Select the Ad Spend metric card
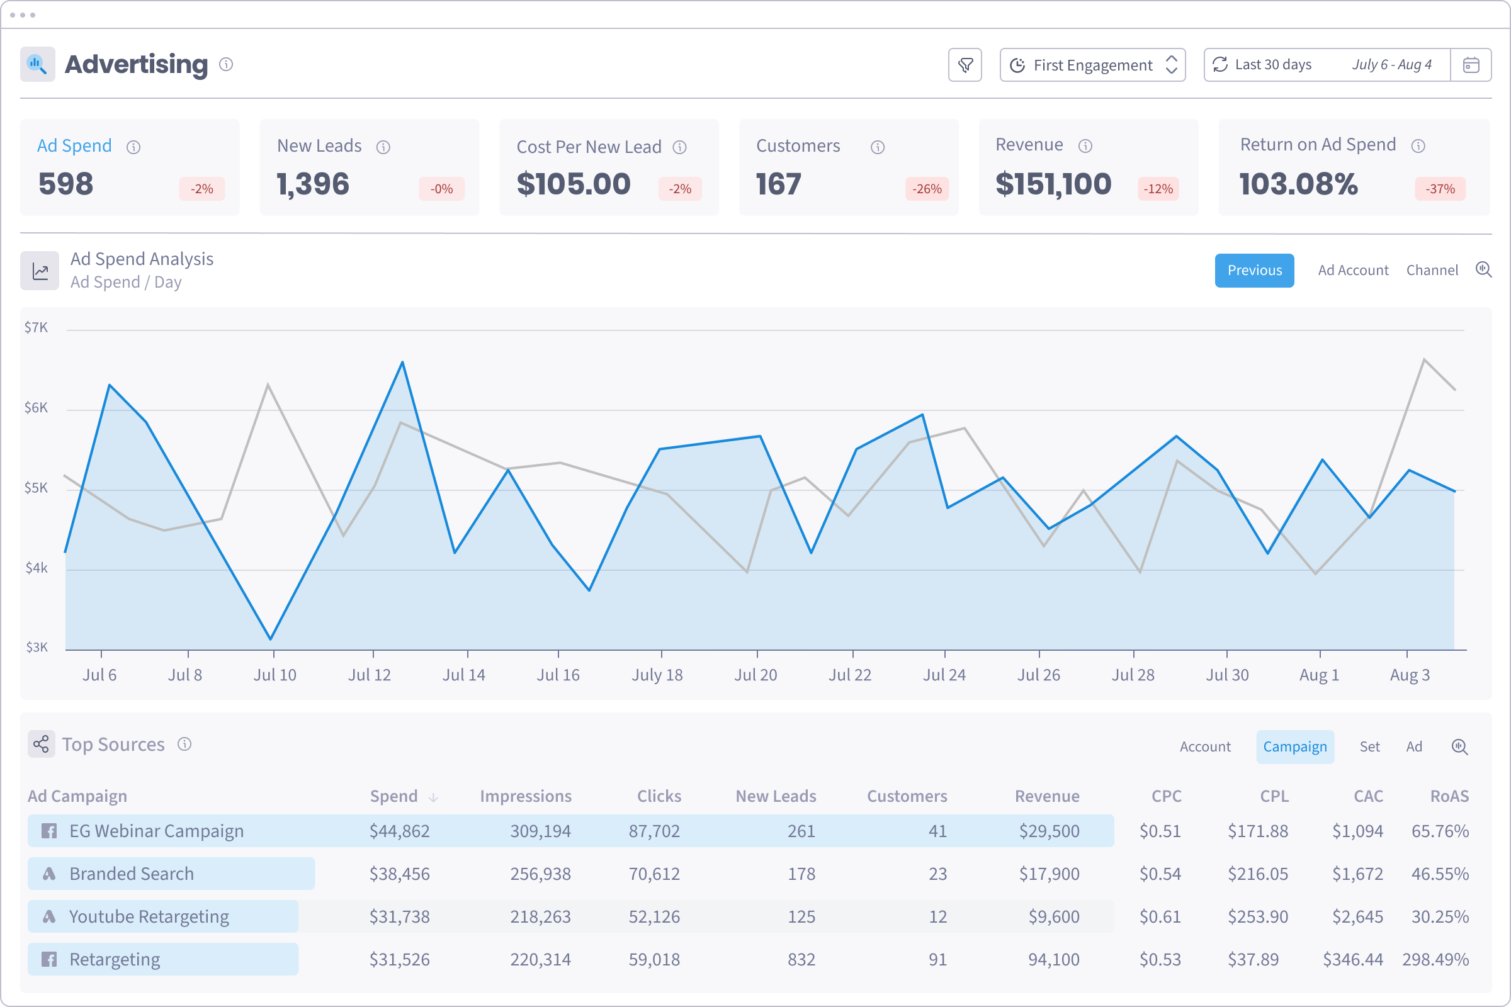 [x=130, y=167]
